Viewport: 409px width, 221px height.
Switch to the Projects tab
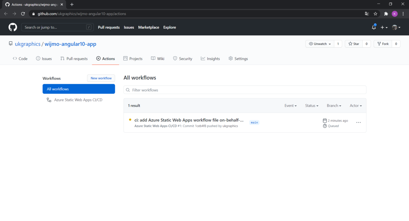pos(133,59)
